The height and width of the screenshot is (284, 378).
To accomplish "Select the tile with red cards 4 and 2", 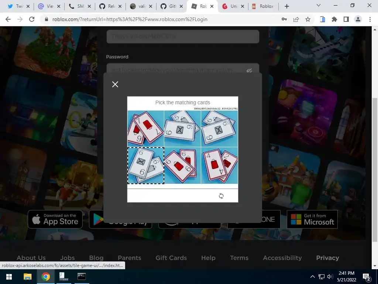I will click(x=219, y=165).
